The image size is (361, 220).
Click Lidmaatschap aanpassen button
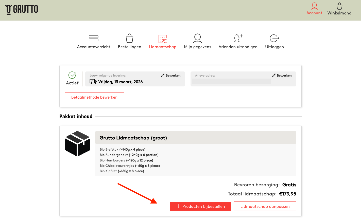coord(265,206)
